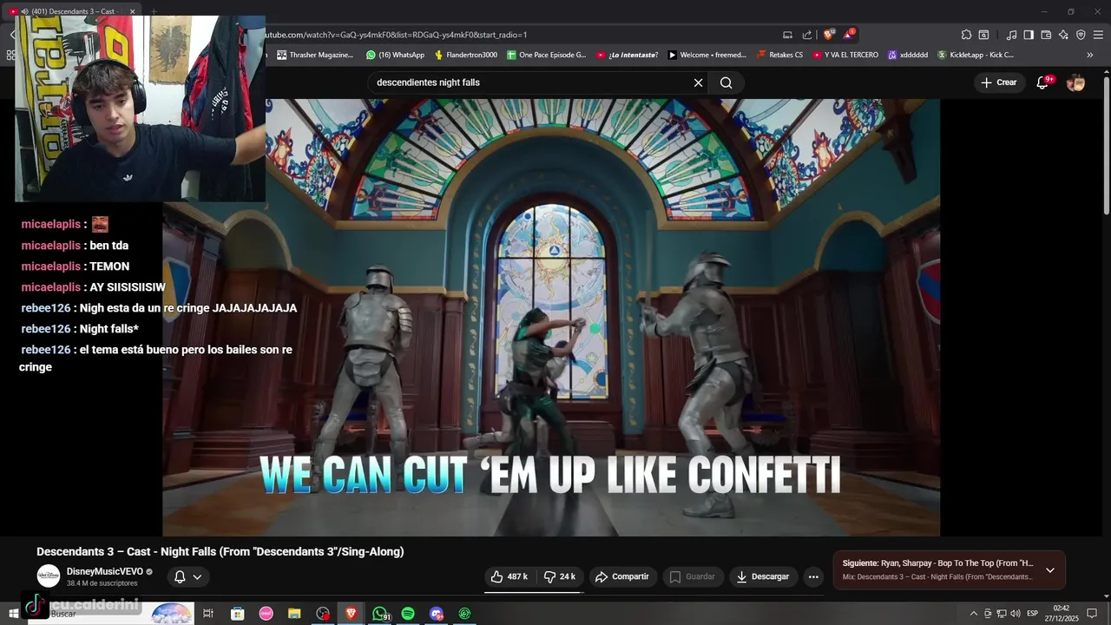
Task: Click the video title text
Action: click(220, 551)
